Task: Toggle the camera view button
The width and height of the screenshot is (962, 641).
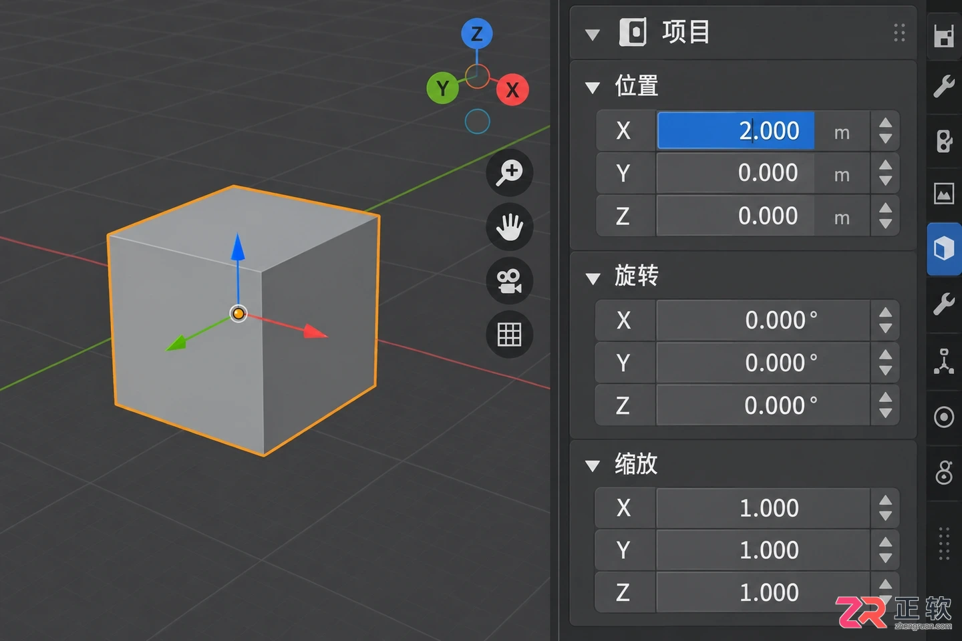Action: point(509,280)
